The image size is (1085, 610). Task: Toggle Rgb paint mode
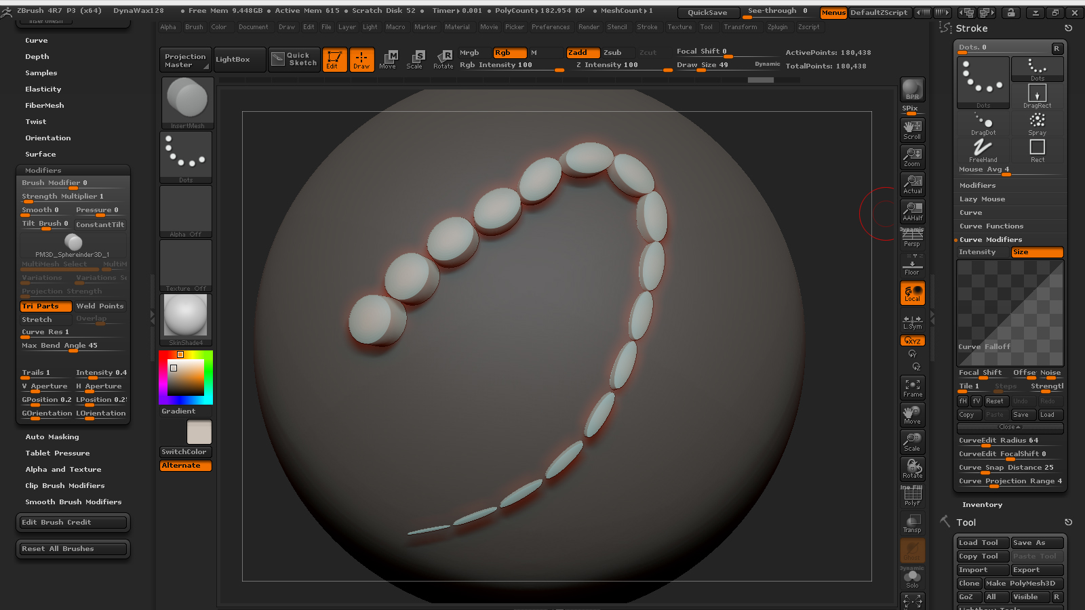[x=510, y=52]
